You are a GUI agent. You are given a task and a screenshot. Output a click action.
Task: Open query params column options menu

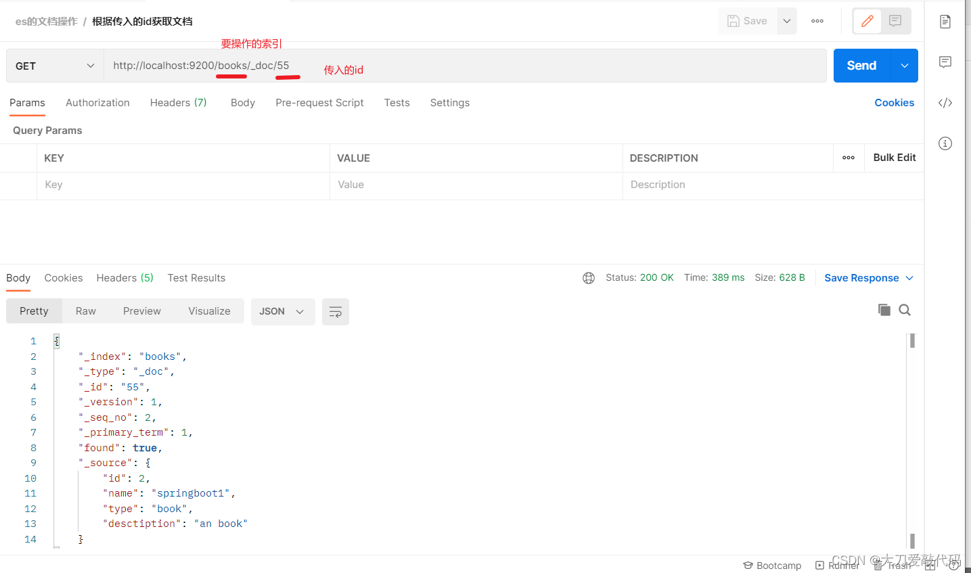pos(849,158)
